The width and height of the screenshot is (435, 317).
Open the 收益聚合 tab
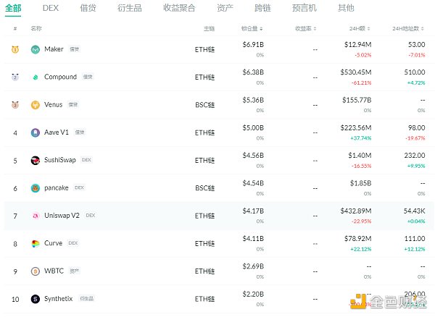[179, 8]
